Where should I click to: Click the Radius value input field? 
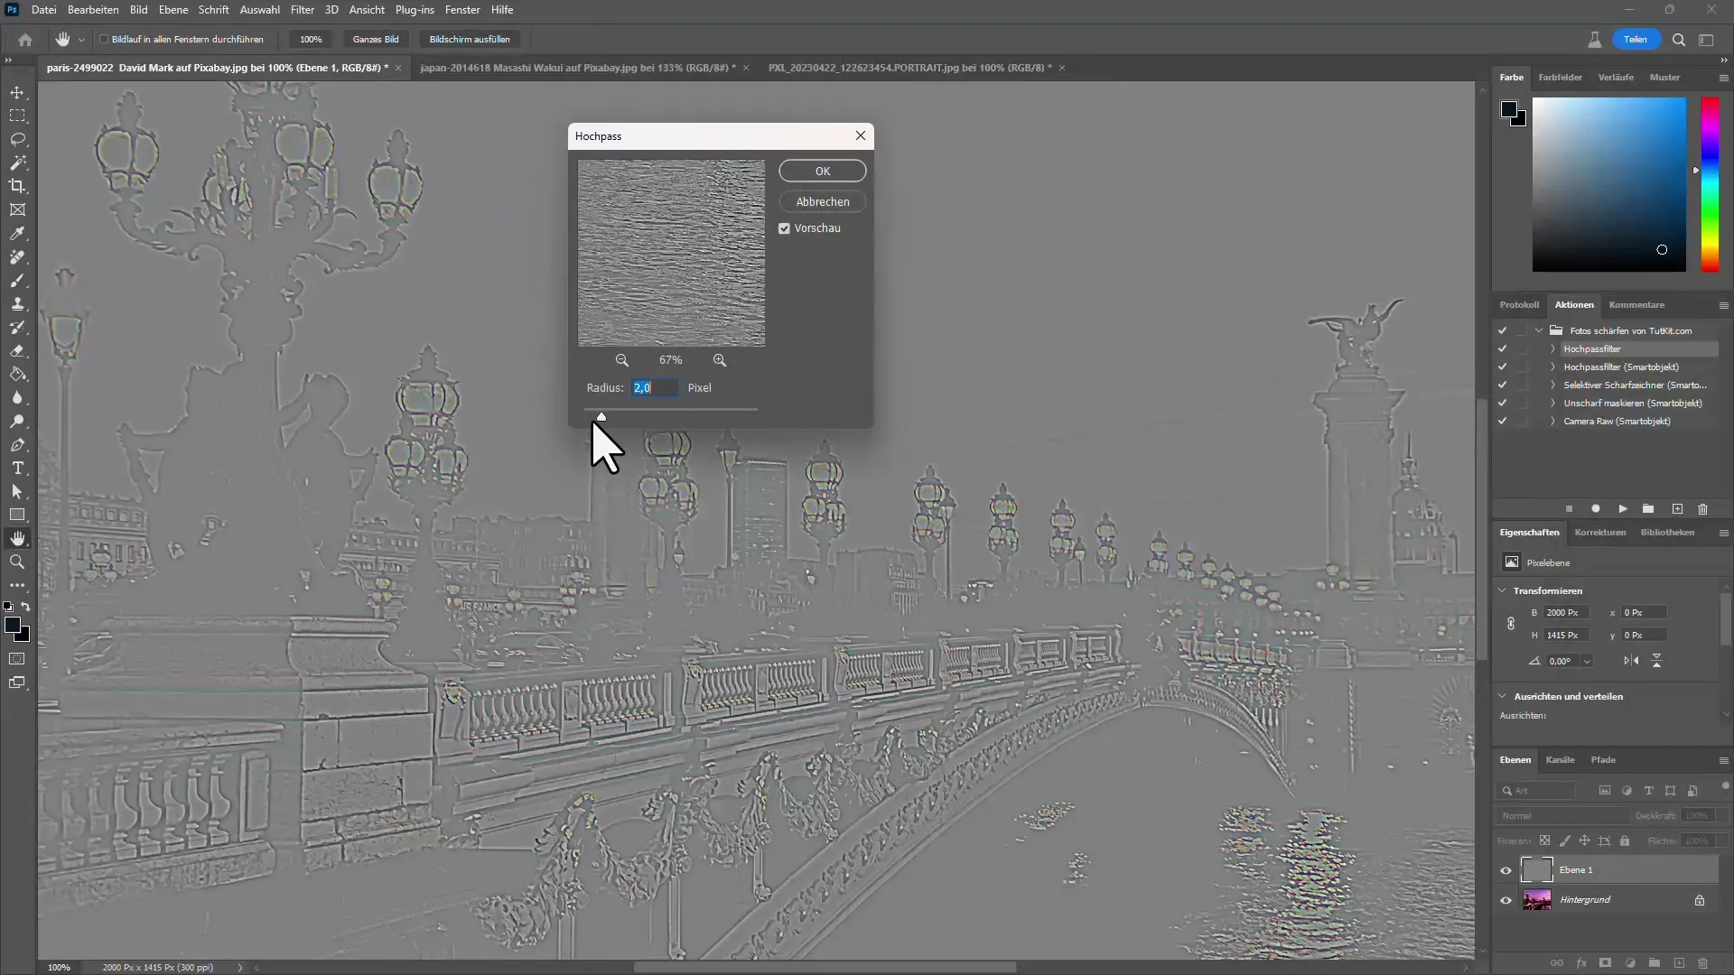coord(655,387)
